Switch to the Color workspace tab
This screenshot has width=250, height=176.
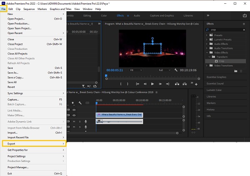pyautogui.click(x=104, y=16)
